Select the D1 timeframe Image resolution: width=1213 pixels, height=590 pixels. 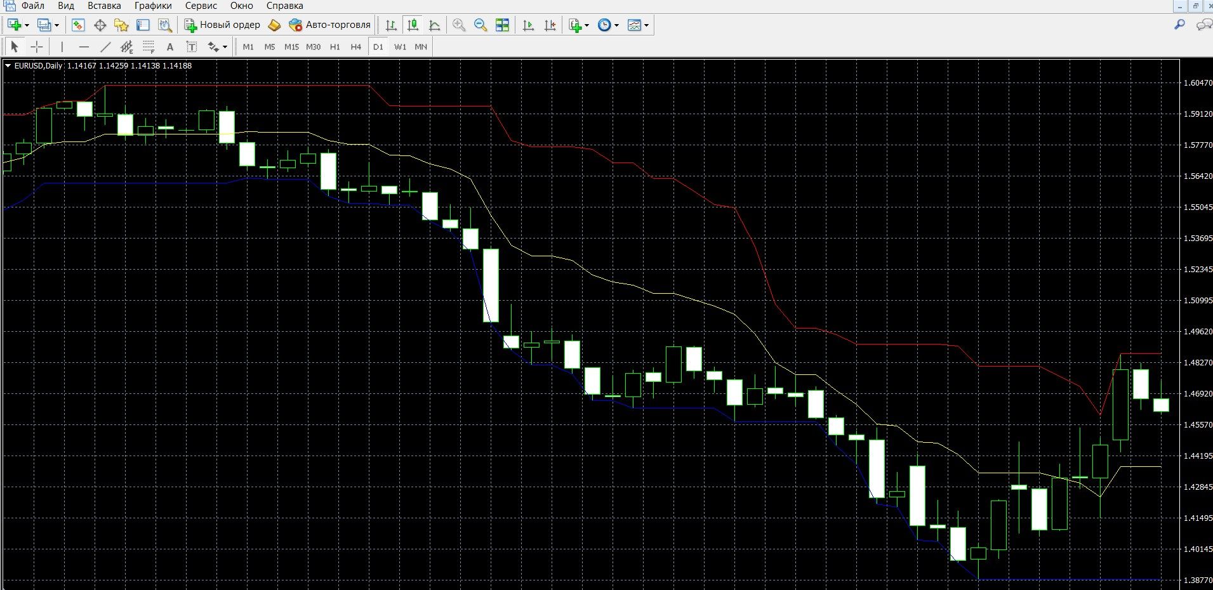point(378,47)
